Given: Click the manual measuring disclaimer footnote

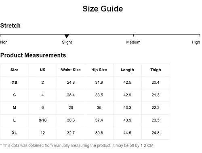Looking at the screenshot, I should pos(77,146).
